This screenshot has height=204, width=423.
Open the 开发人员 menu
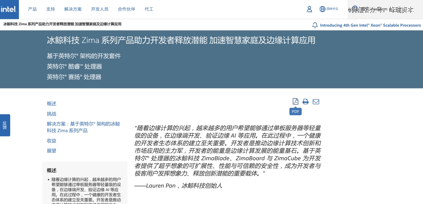tap(99, 9)
